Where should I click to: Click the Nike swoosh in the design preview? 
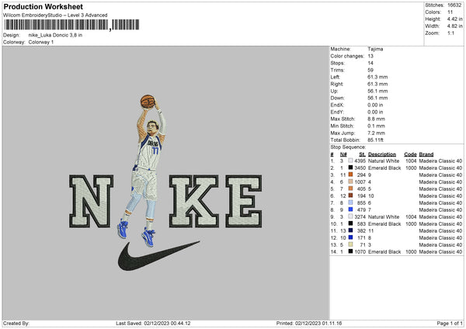pos(158,256)
